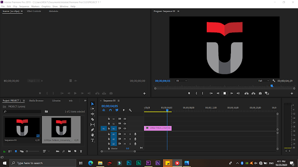Open Photoshop from the taskbar
Viewport: 298px width, 167px height.
point(129,163)
